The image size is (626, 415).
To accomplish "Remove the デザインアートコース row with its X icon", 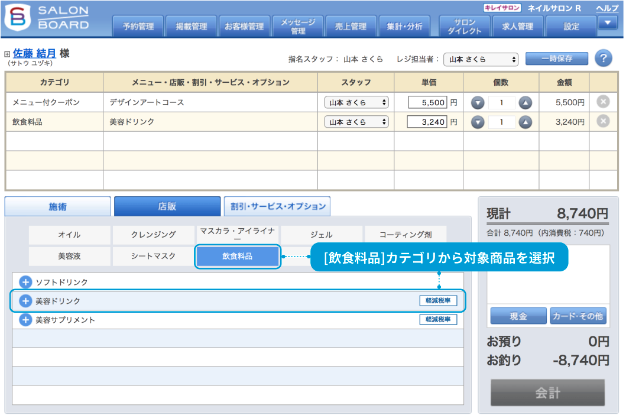I will (x=602, y=102).
